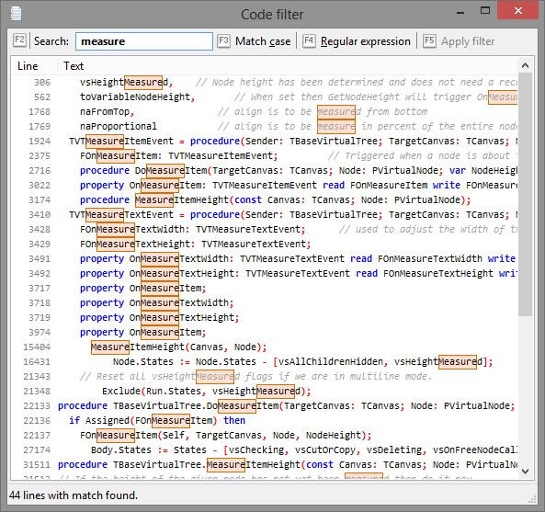545x512 pixels.
Task: Sort by the Text column header
Action: pyautogui.click(x=74, y=66)
